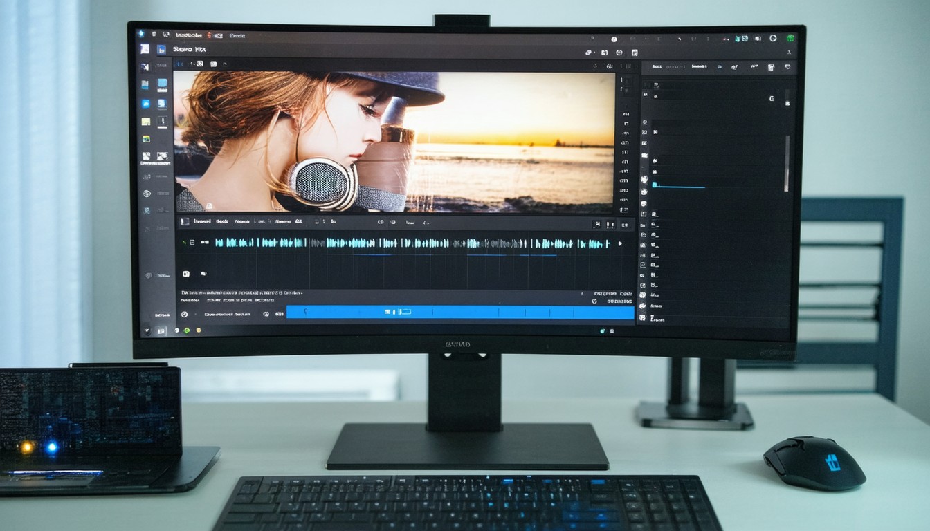Image resolution: width=930 pixels, height=531 pixels.
Task: Click the first text button in timeline toolbar
Action: [x=202, y=222]
